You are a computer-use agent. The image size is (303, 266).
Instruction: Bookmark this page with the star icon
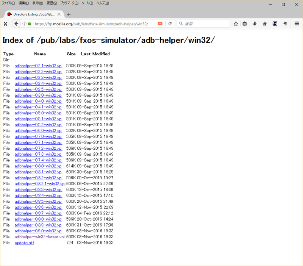tap(236, 24)
